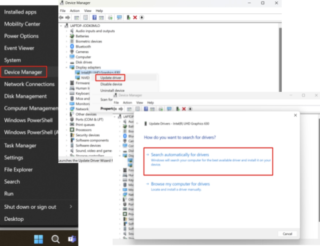Image resolution: width=320 pixels, height=246 pixels.
Task: Collapse the Display adapters node
Action: coord(66,67)
